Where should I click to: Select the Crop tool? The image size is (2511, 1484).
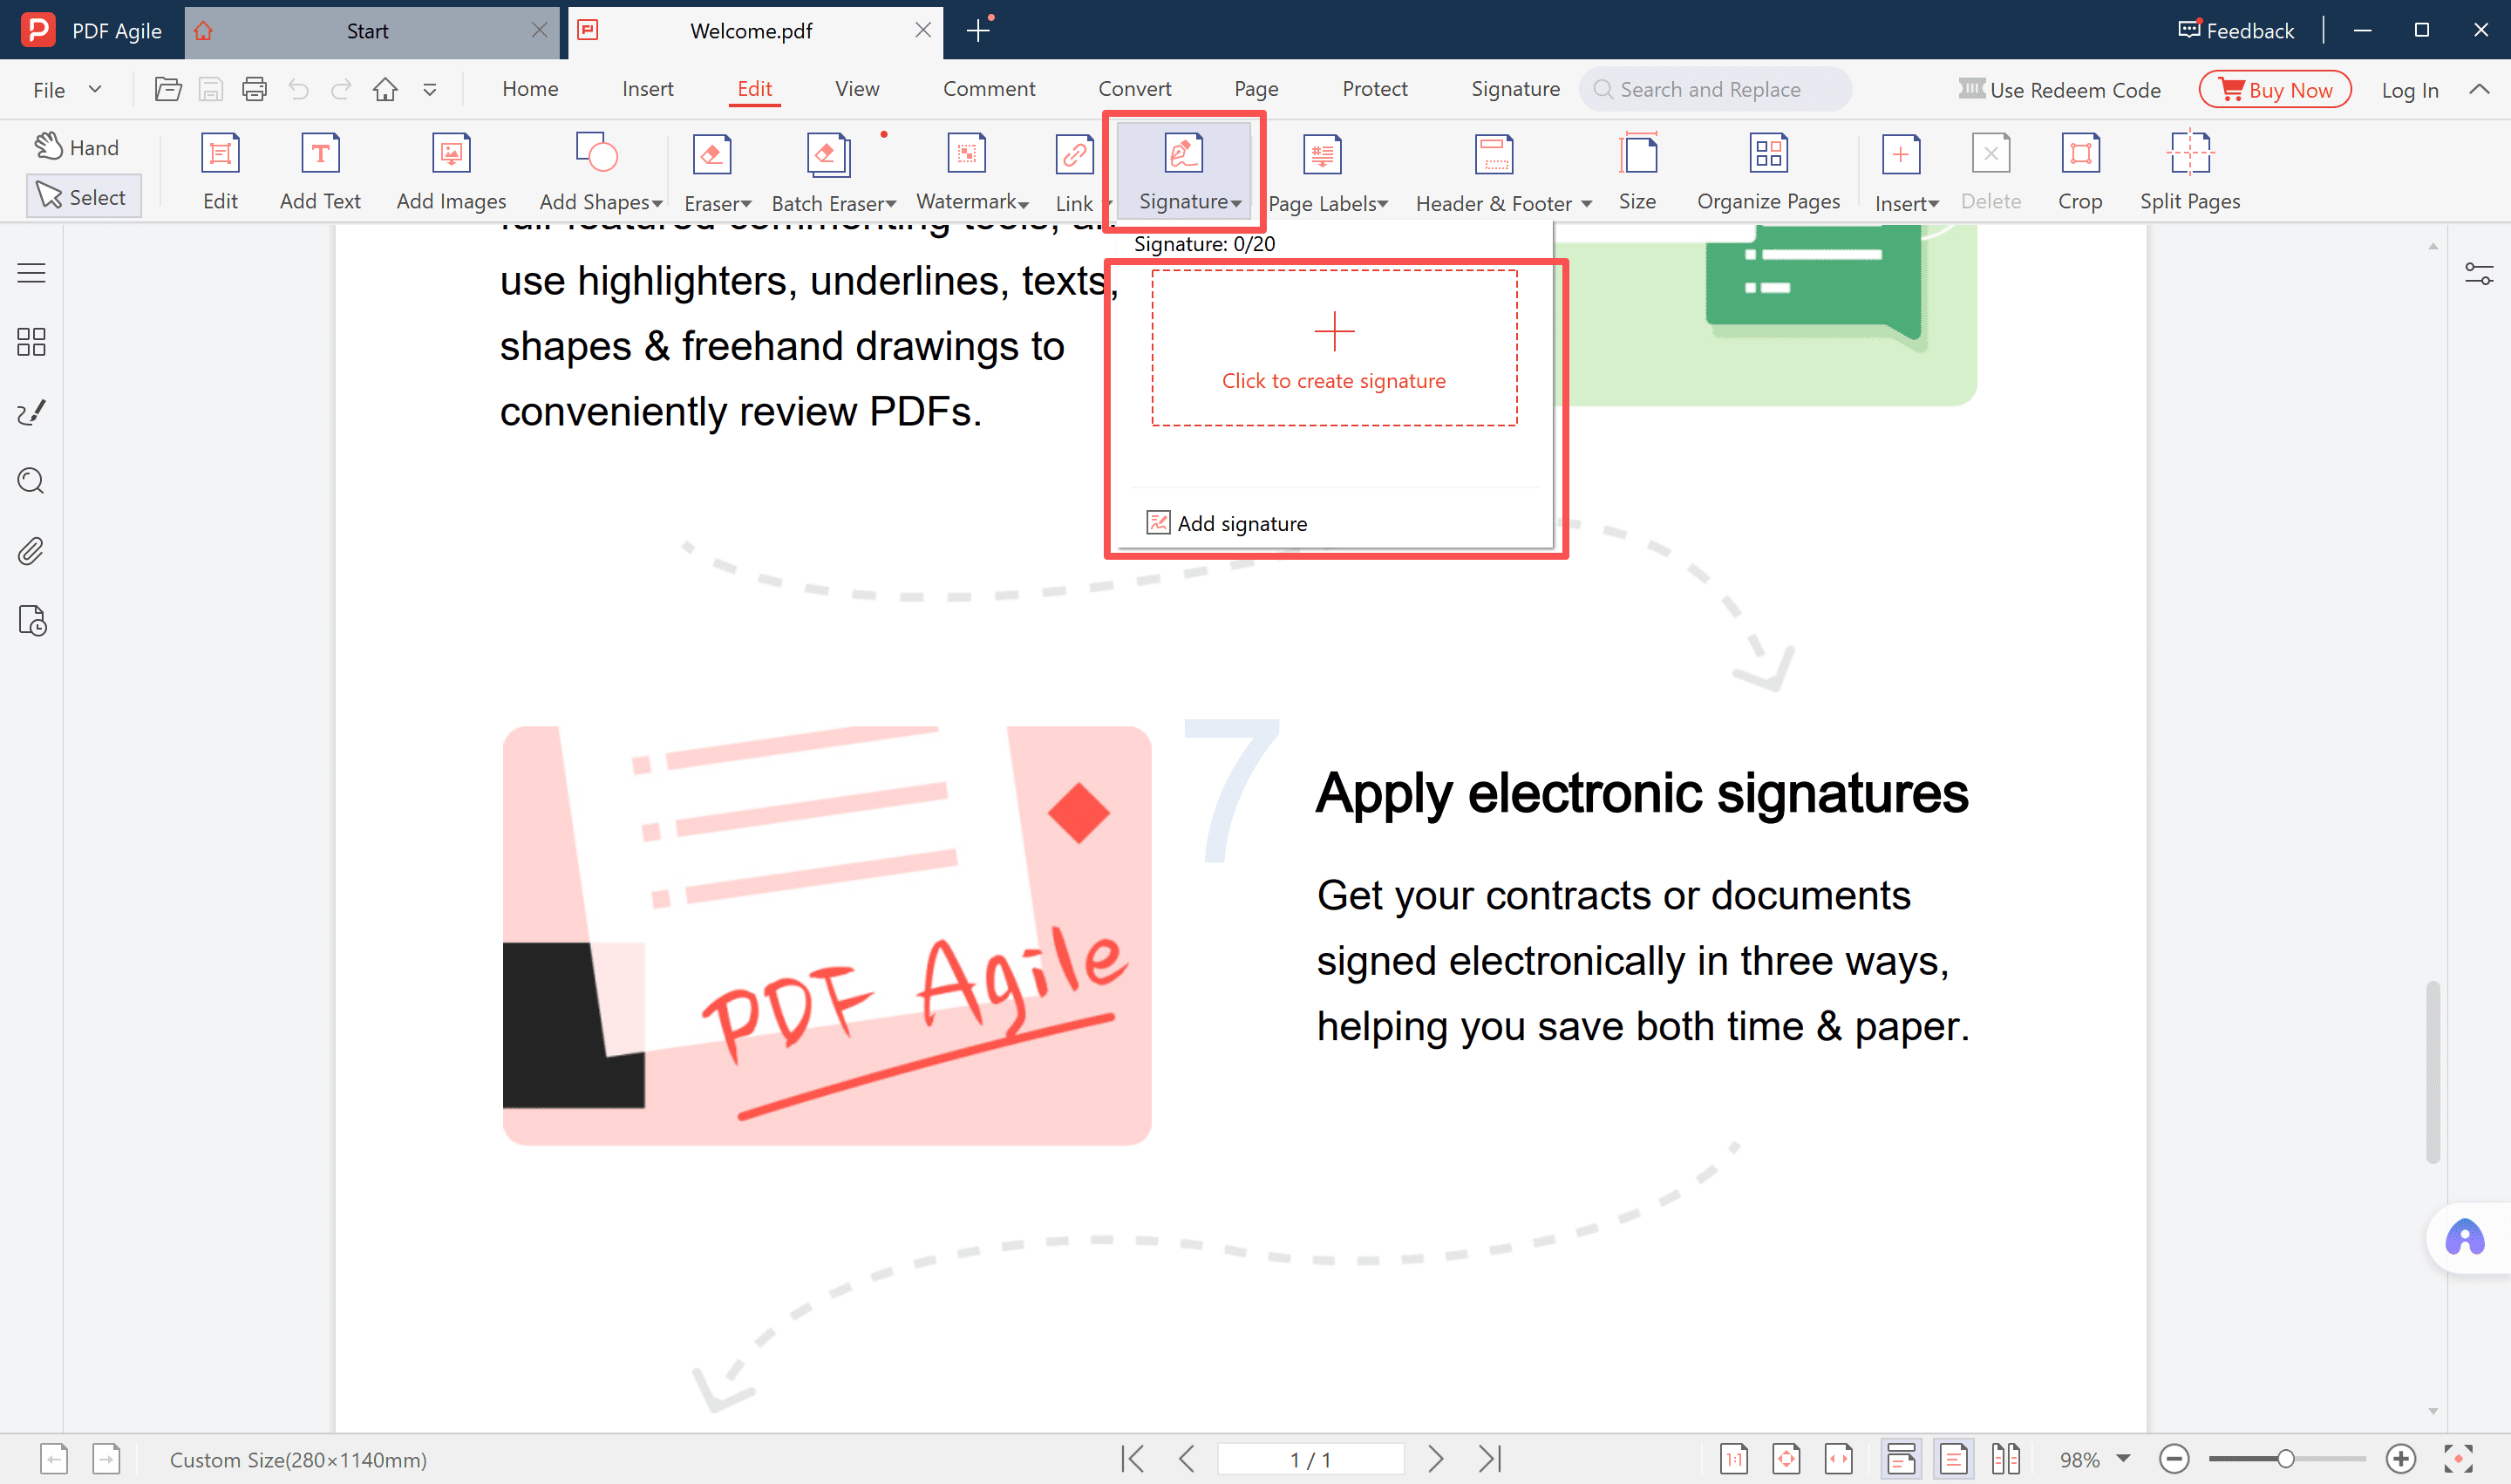2080,172
